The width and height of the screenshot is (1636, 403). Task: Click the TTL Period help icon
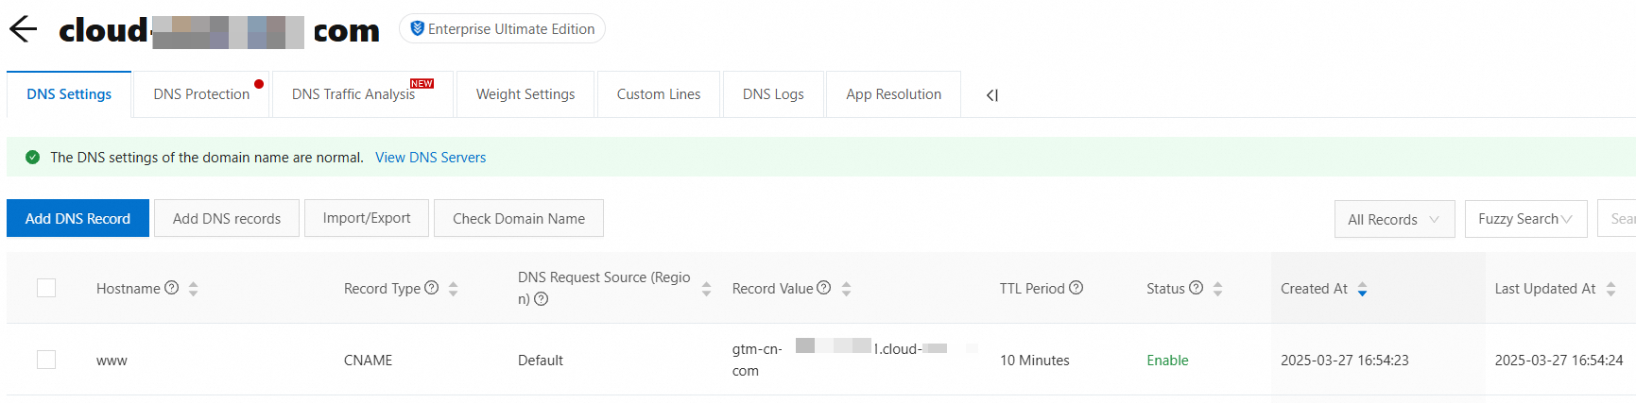pyautogui.click(x=1076, y=288)
